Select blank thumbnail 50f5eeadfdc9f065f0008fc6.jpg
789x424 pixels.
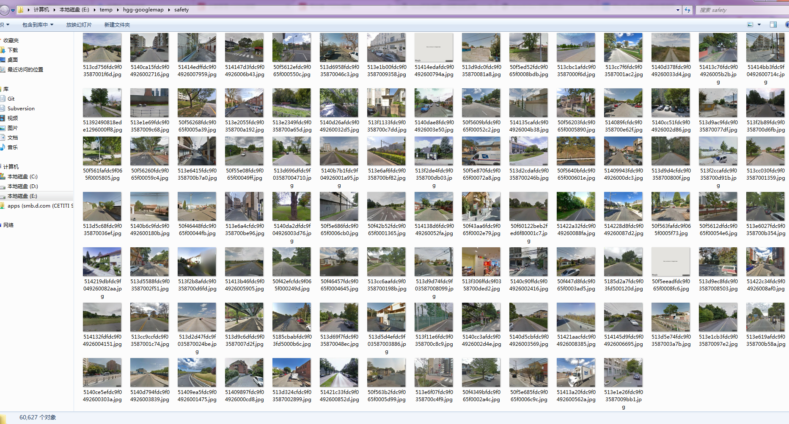click(671, 262)
